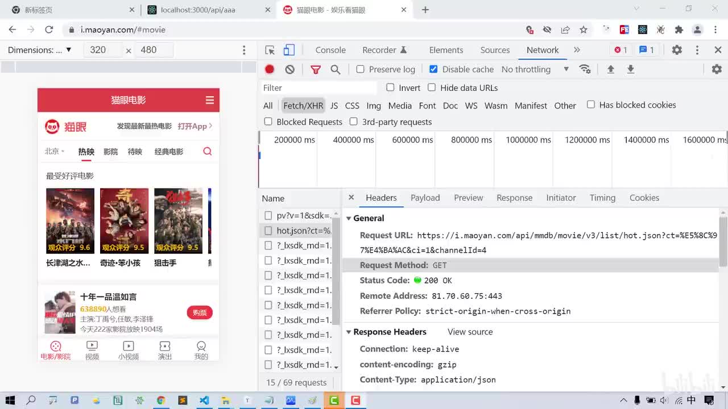The image size is (728, 409).
Task: Collapse the General headers section
Action: [349, 218]
